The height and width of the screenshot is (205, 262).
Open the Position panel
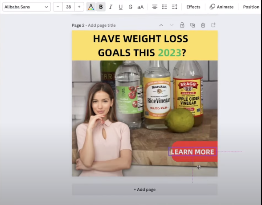tap(251, 7)
